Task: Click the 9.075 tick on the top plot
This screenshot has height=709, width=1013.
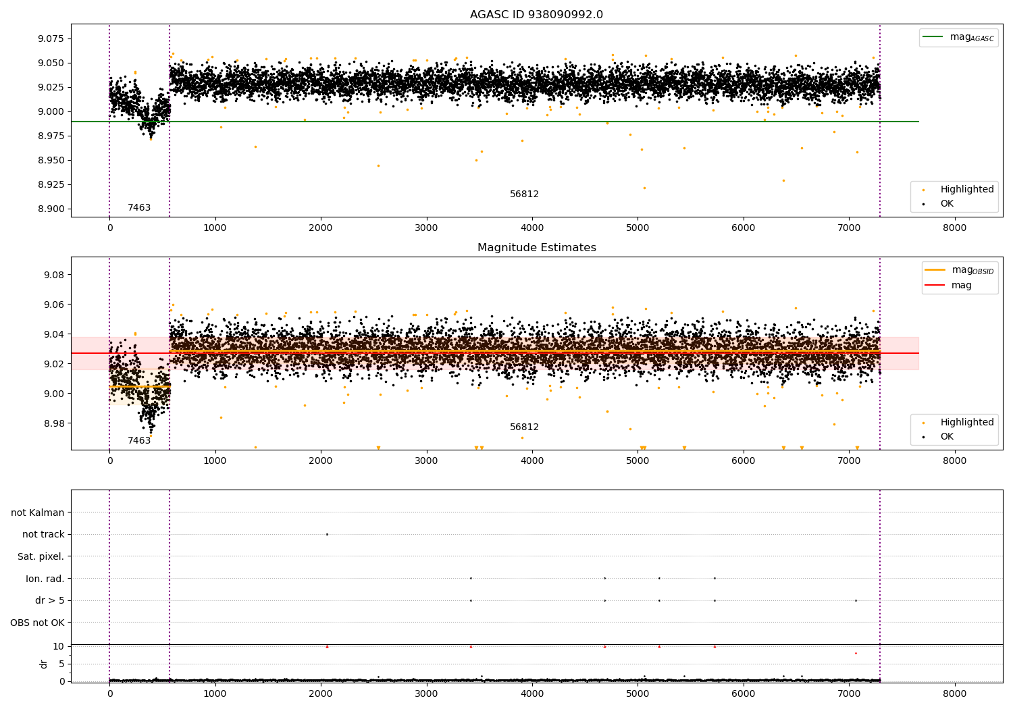Action: click(51, 38)
